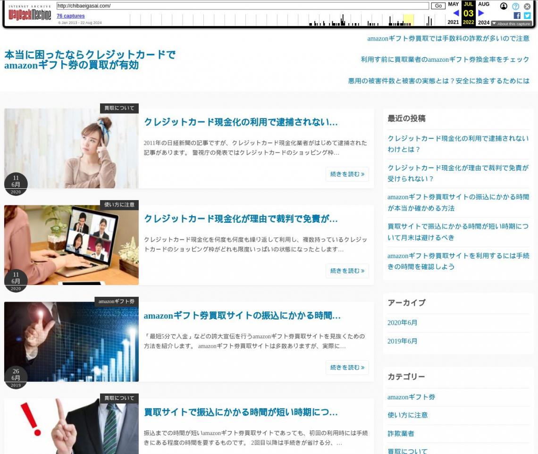
Task: Open archive 2020年6月
Action: [402, 323]
